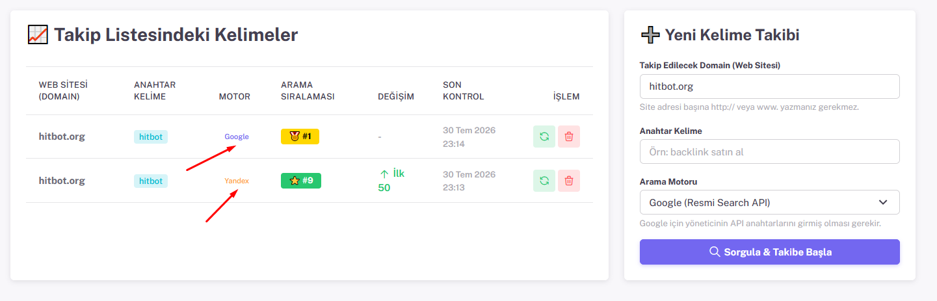
Task: Click hitbot keyword tag in Google row
Action: click(151, 137)
